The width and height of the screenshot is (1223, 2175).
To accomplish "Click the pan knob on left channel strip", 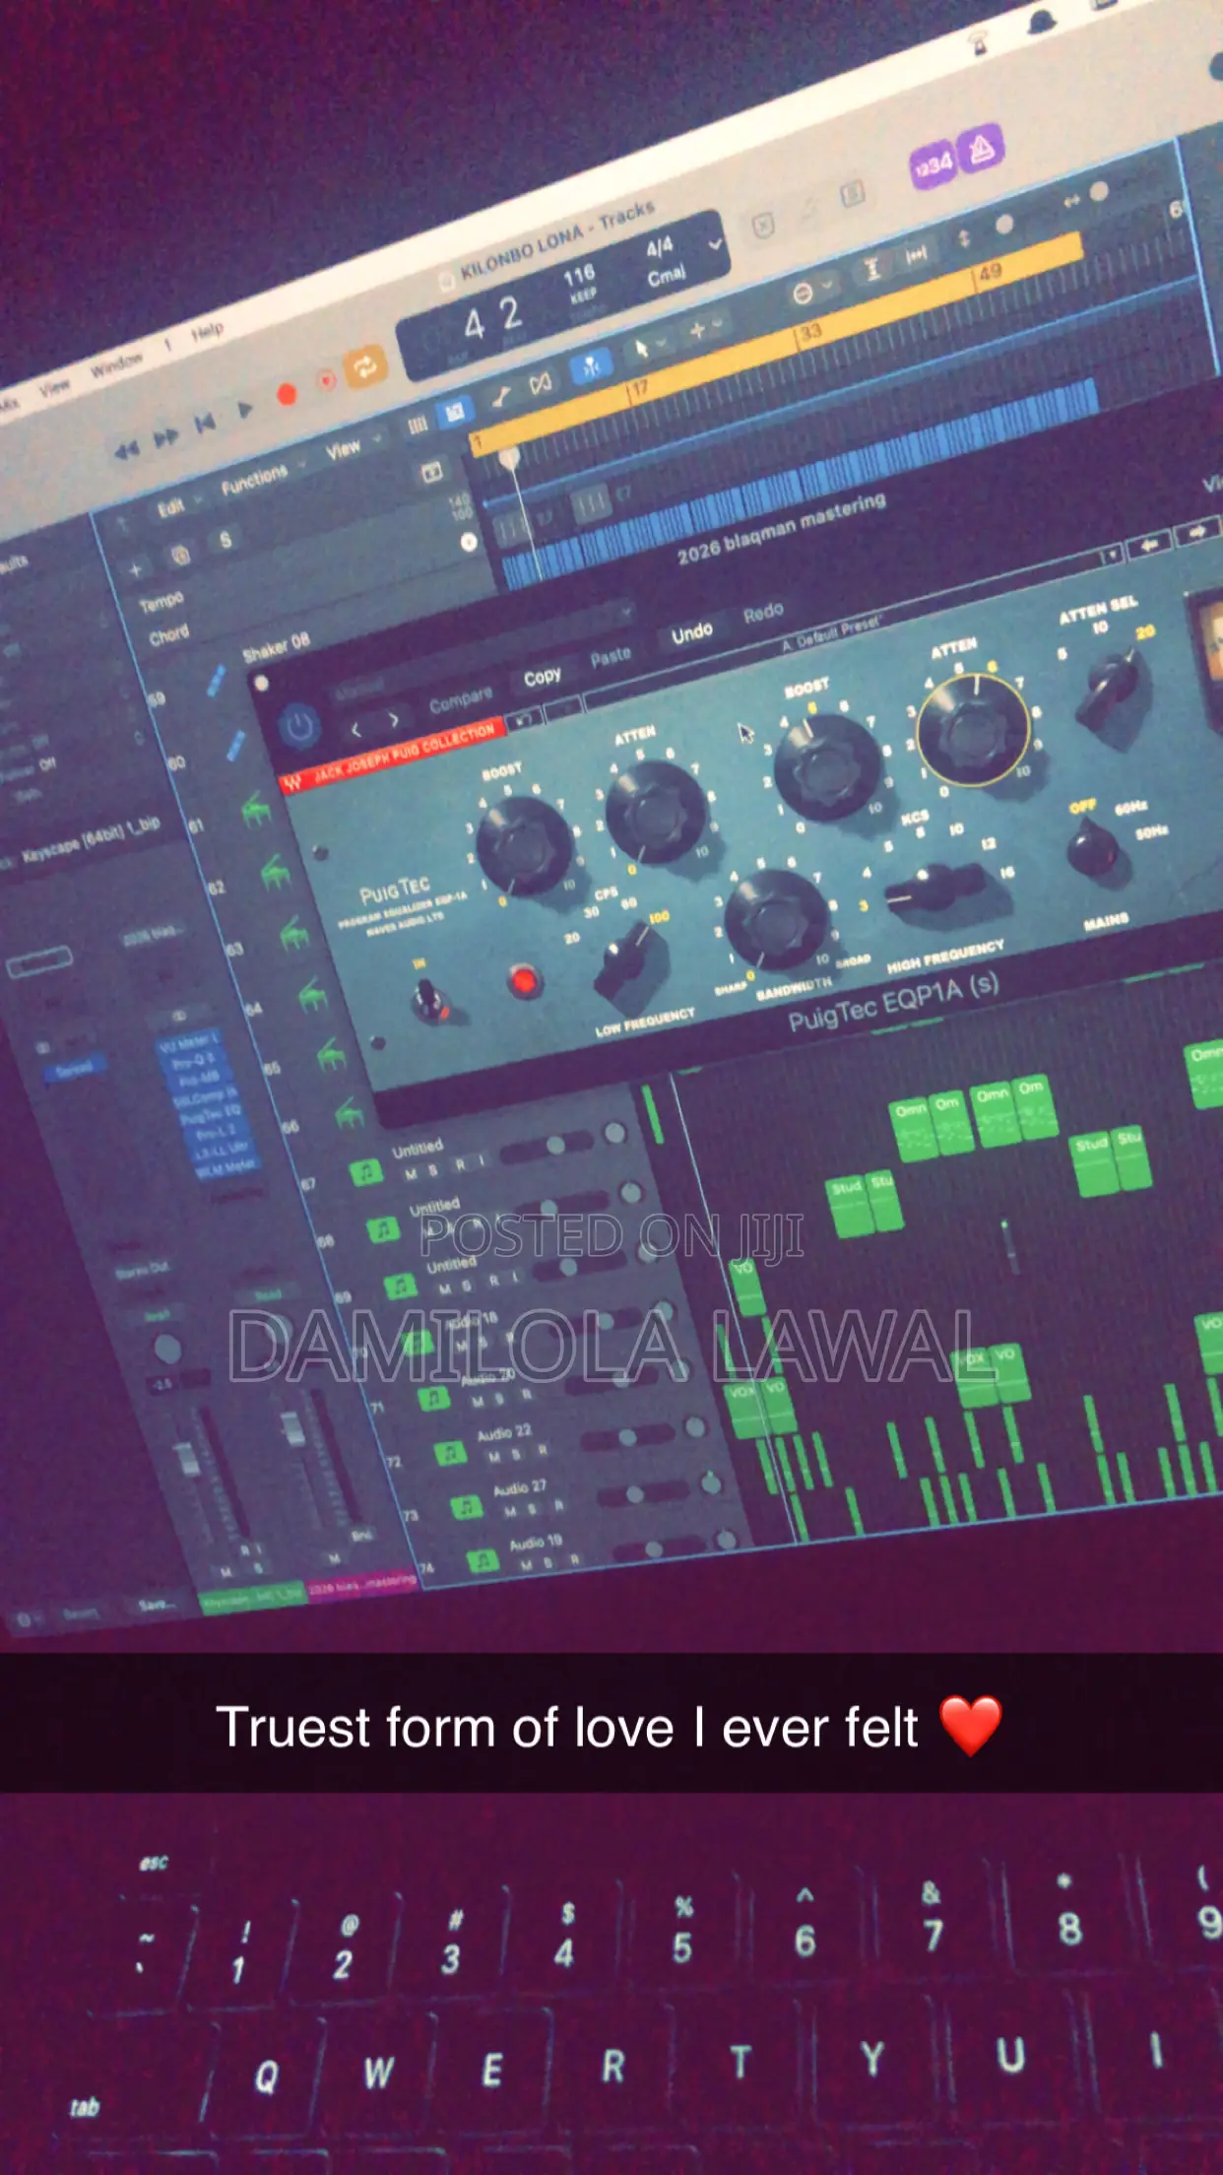I will 167,1349.
